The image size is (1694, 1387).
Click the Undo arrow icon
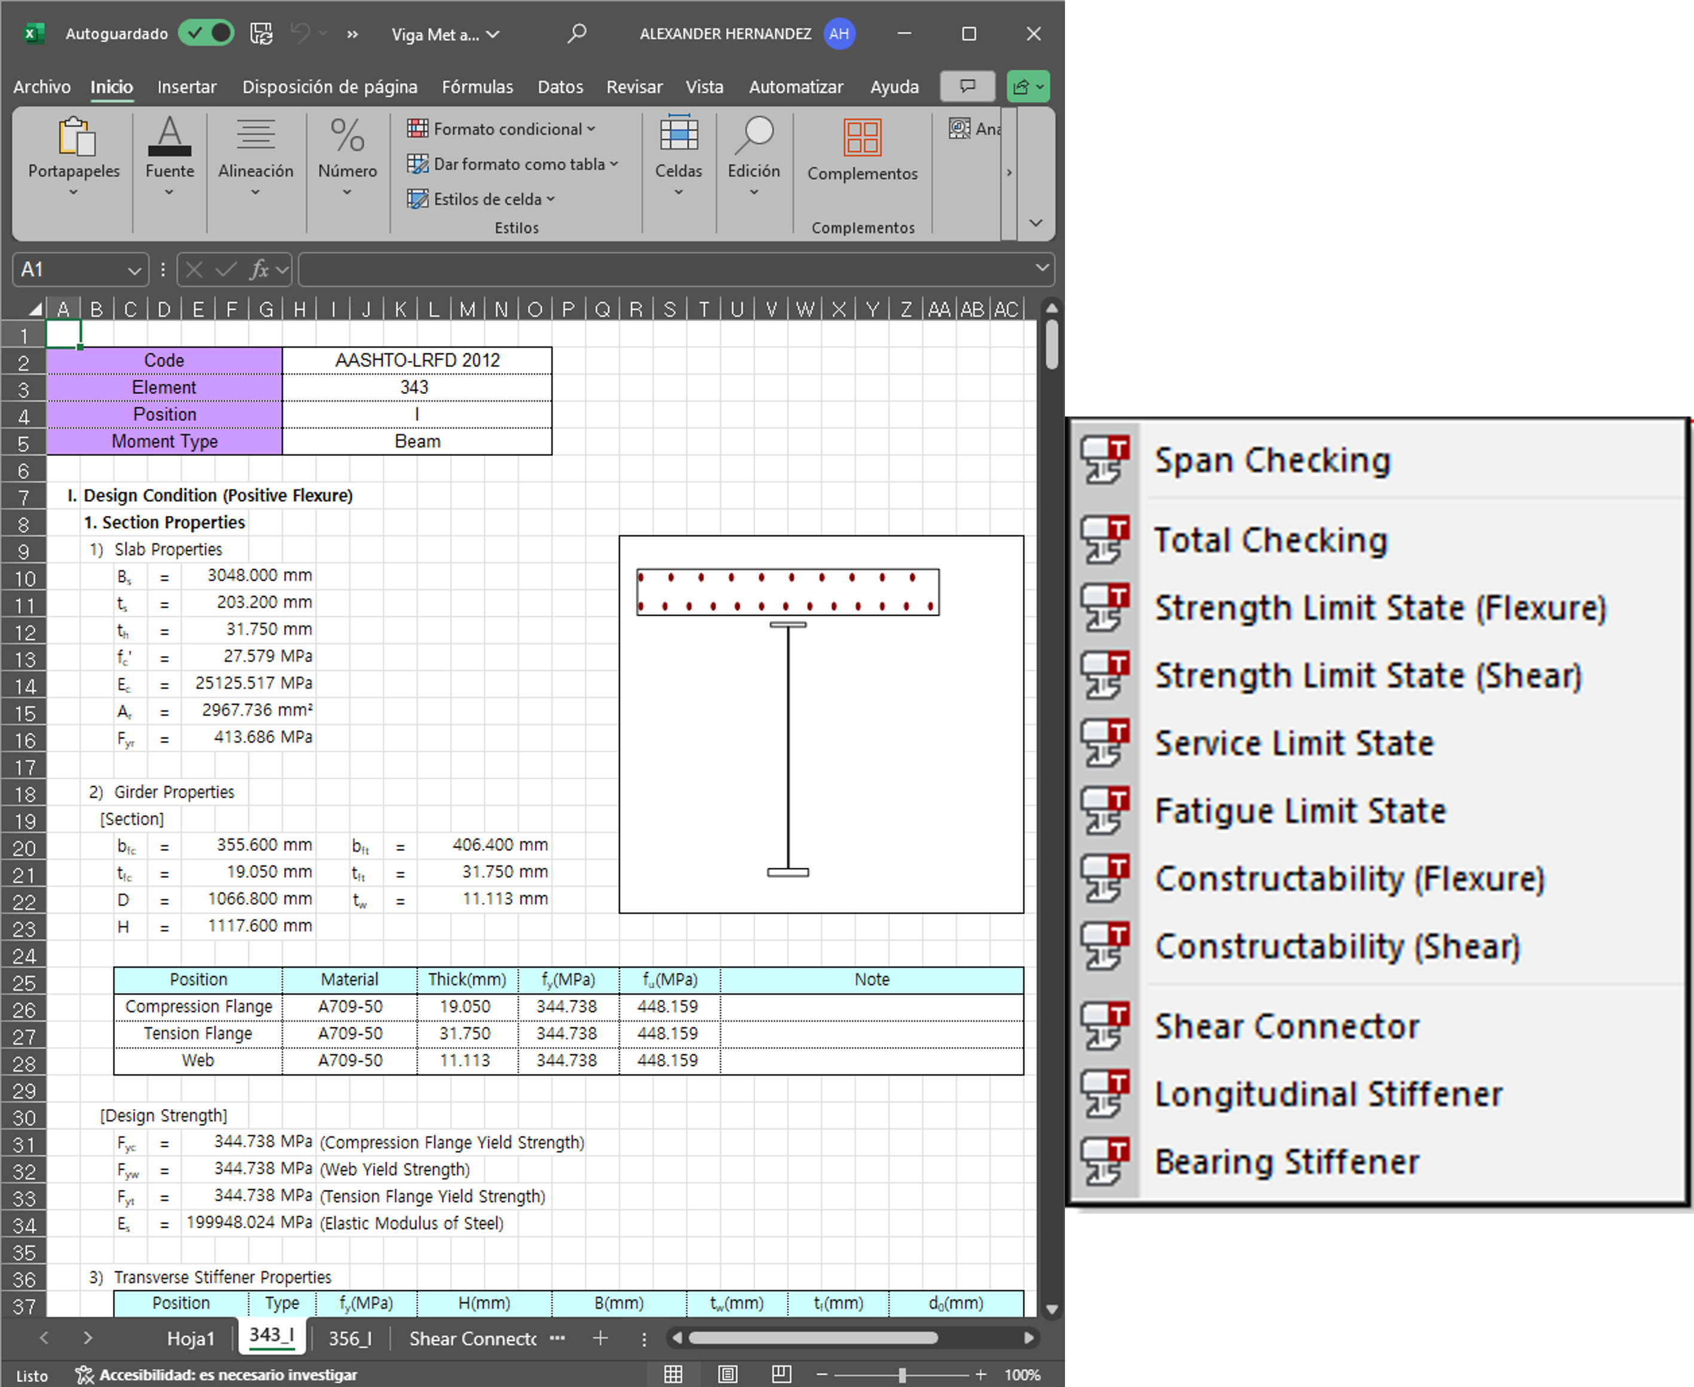click(x=301, y=33)
